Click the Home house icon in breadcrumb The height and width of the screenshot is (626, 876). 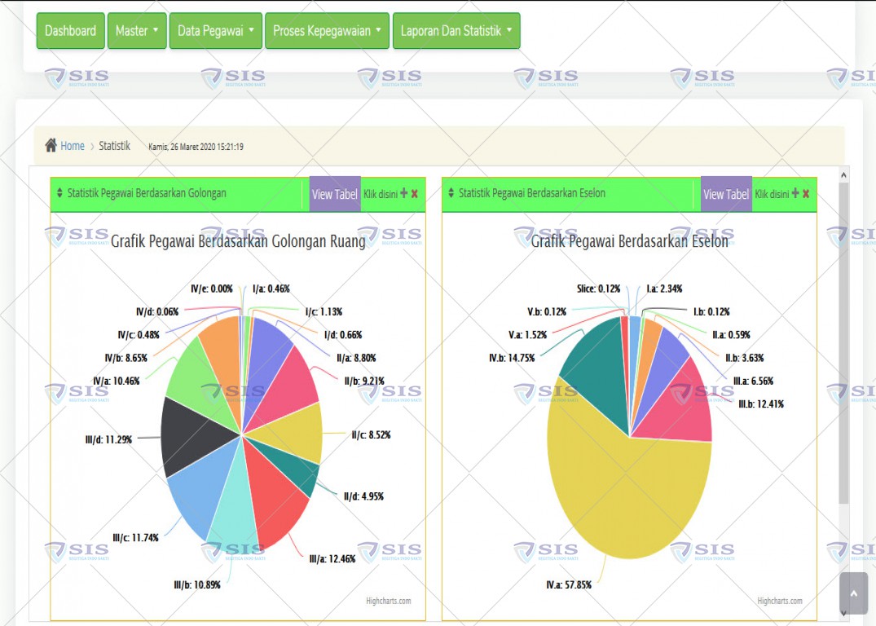click(51, 145)
